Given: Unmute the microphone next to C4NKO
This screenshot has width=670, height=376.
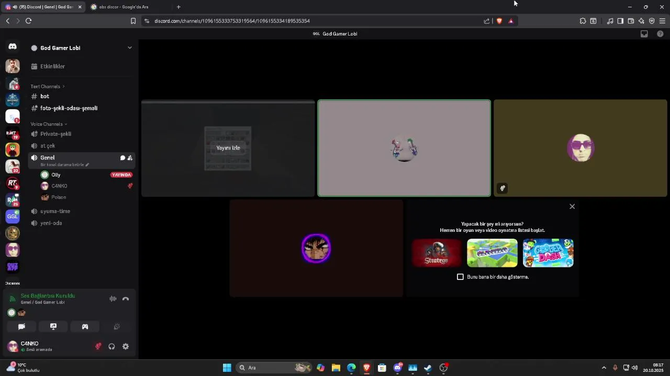Looking at the screenshot, I should (98, 346).
